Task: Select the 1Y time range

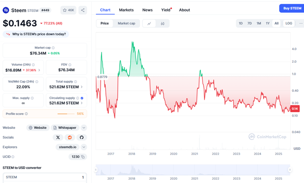Action: click(x=267, y=23)
